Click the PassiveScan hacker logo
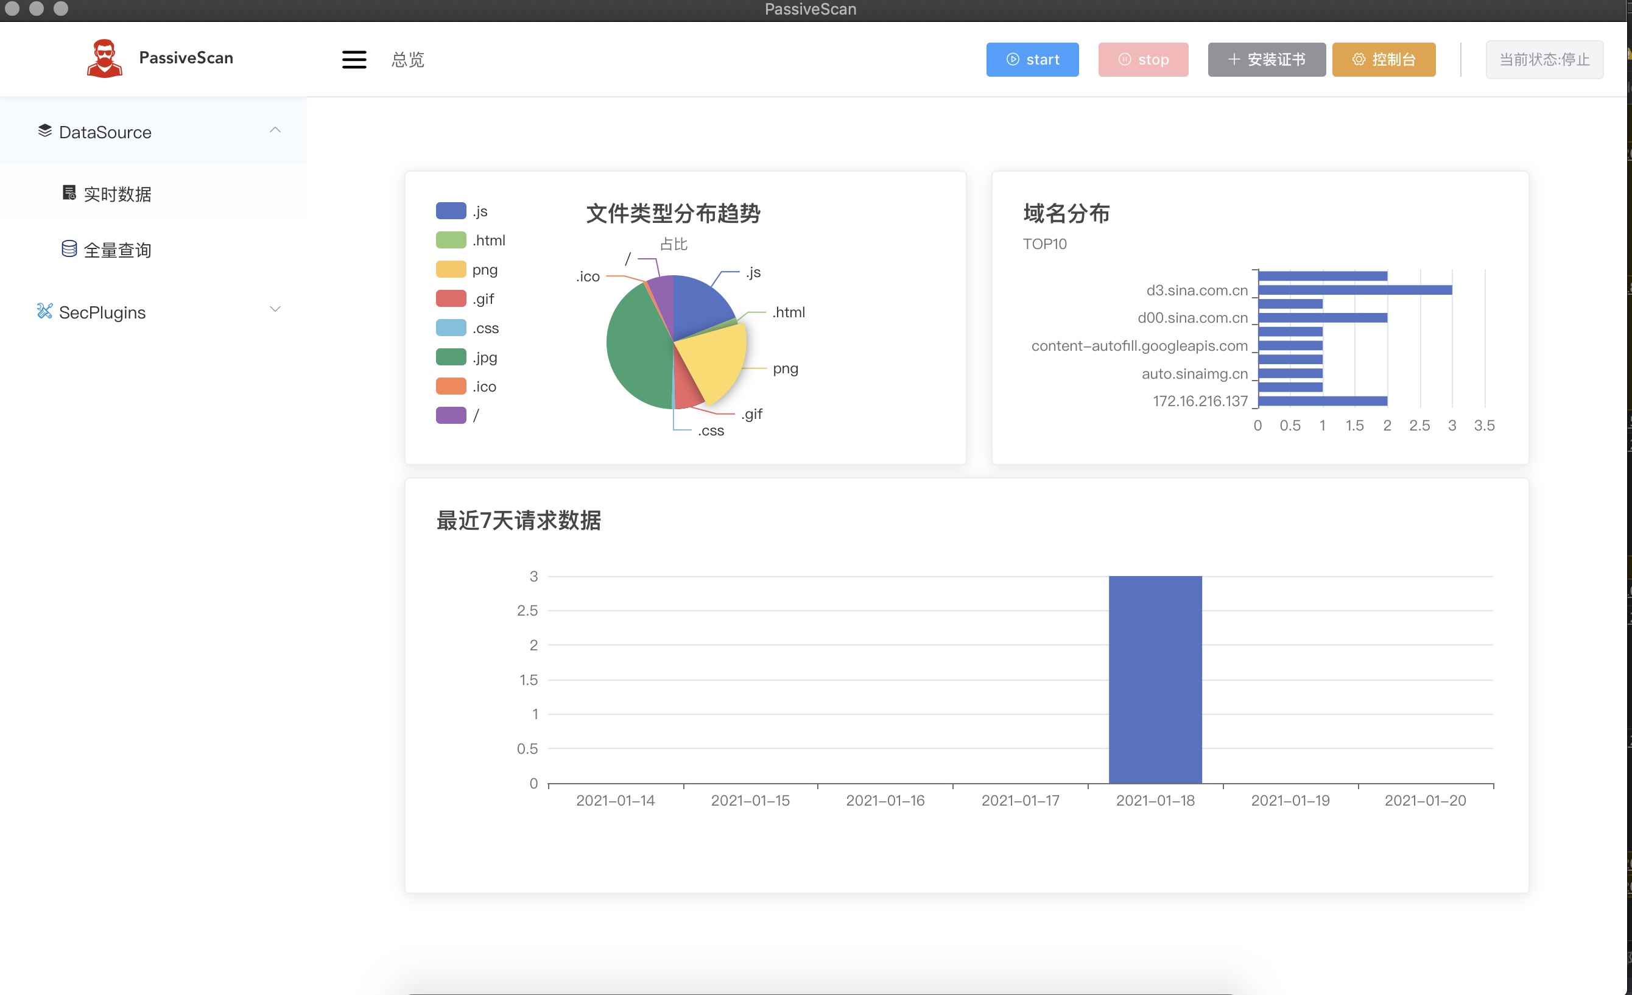Viewport: 1632px width, 995px height. click(x=105, y=58)
